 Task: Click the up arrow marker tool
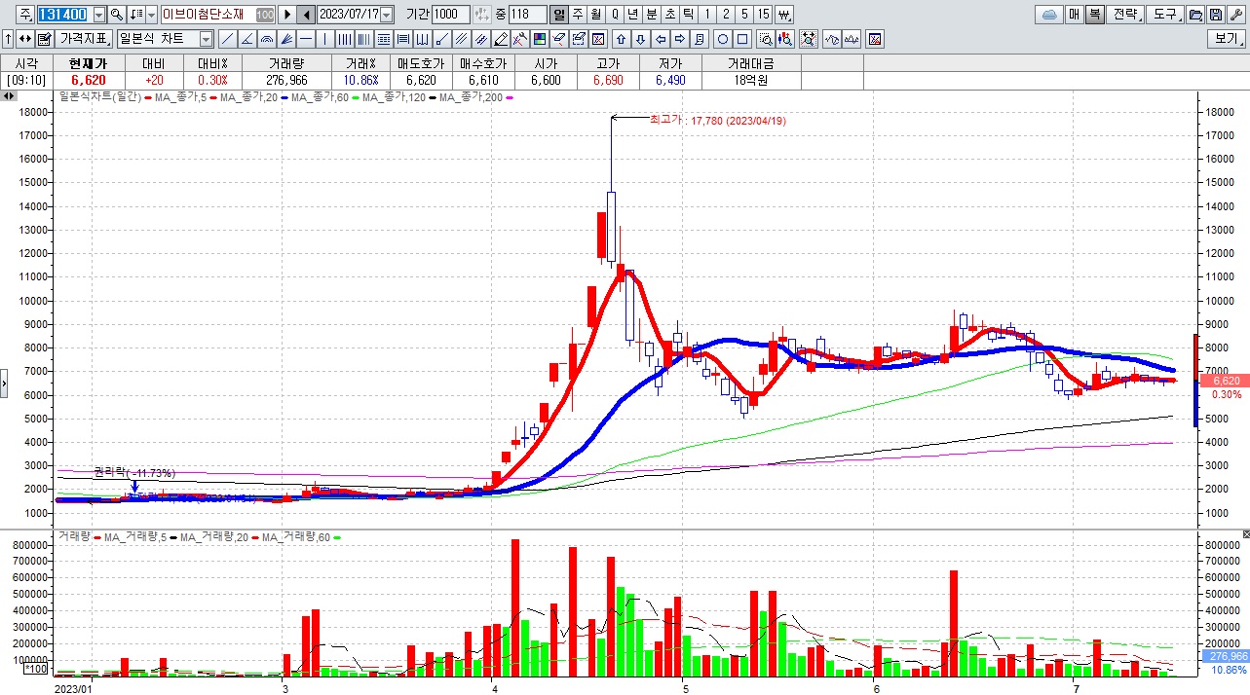(x=621, y=39)
